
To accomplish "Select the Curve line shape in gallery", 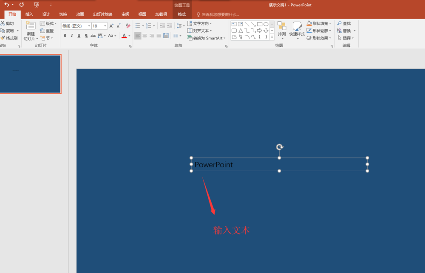I will click(253, 37).
